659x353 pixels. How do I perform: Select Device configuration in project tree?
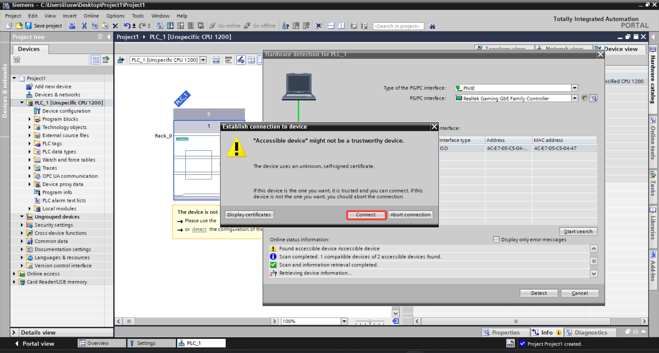[x=66, y=111]
